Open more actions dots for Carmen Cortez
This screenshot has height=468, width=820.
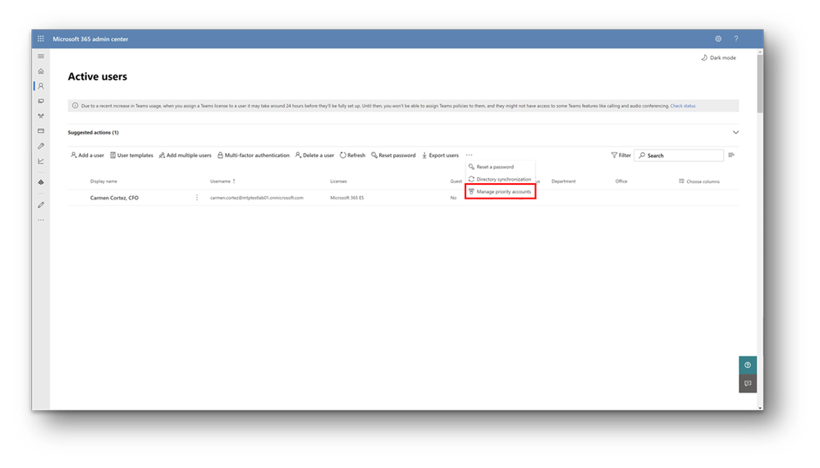click(197, 198)
